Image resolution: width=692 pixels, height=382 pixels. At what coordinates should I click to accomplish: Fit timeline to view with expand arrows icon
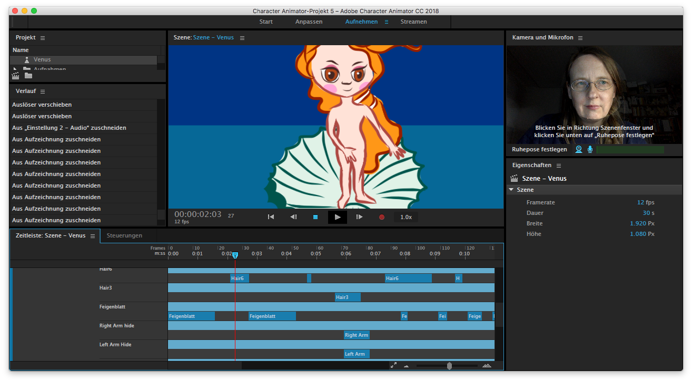tap(393, 365)
